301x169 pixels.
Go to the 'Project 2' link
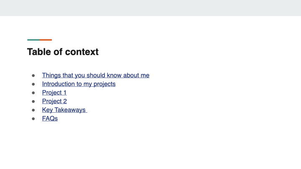point(54,101)
